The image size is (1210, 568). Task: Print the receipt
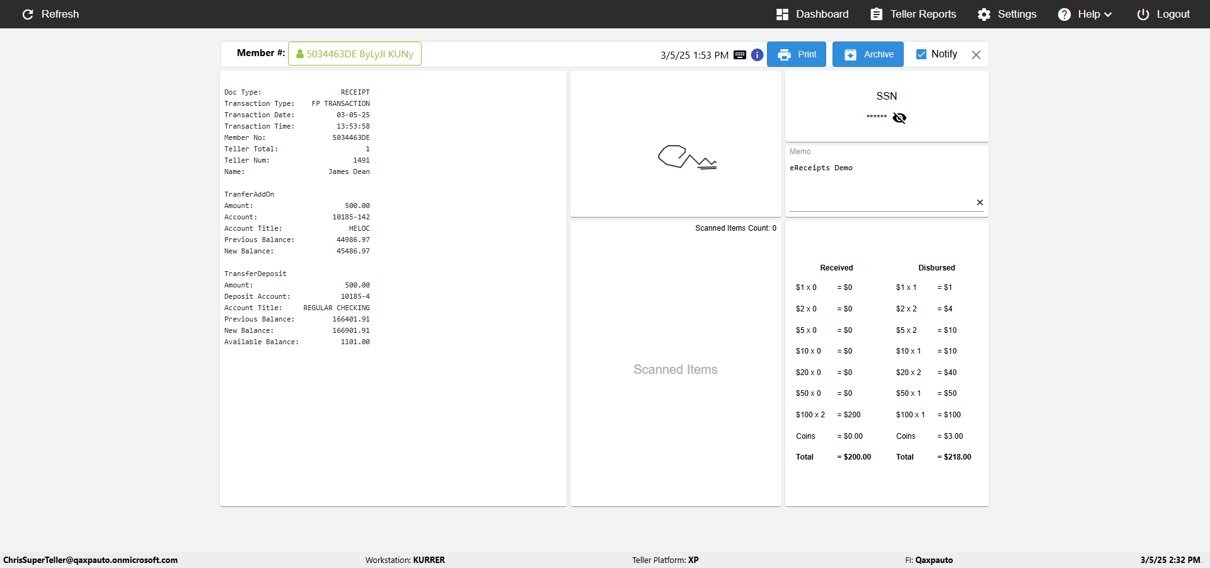(x=797, y=54)
